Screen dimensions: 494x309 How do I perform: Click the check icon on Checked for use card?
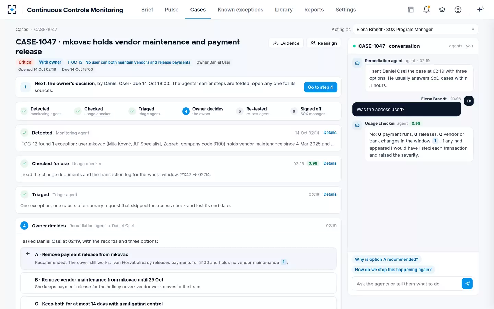click(x=24, y=164)
